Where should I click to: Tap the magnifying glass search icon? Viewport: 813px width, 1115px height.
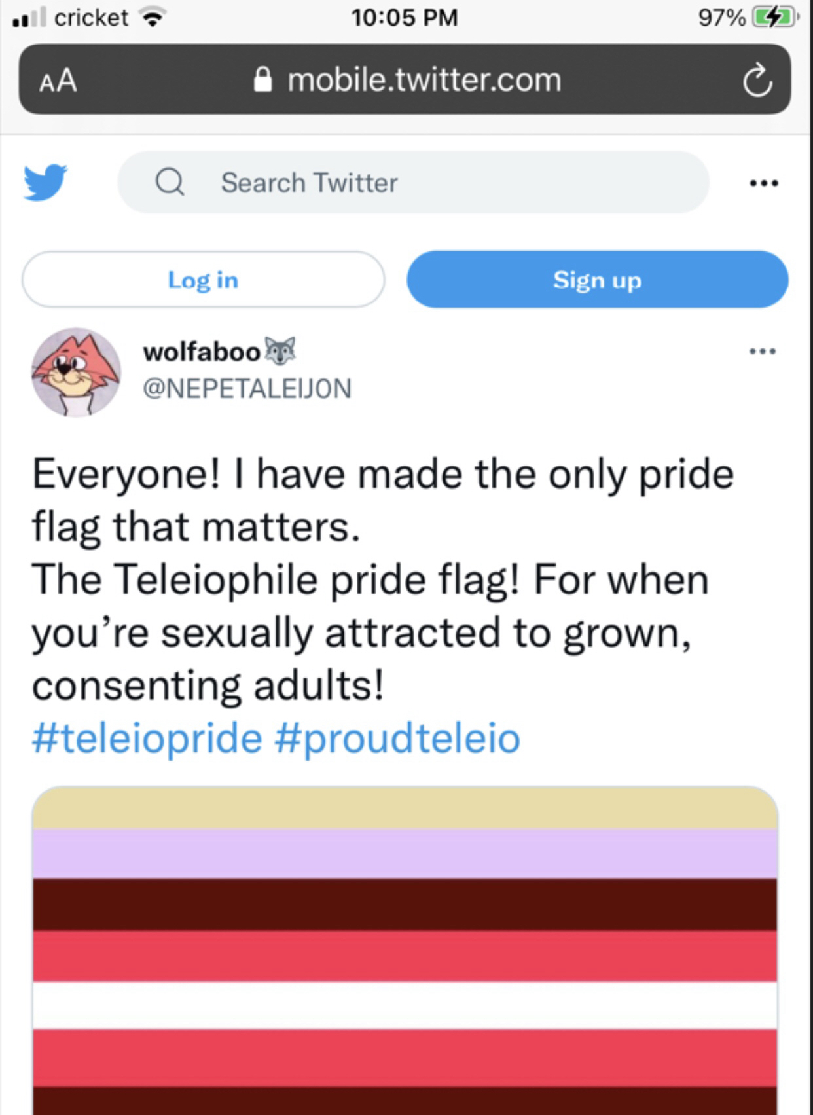[x=170, y=182]
